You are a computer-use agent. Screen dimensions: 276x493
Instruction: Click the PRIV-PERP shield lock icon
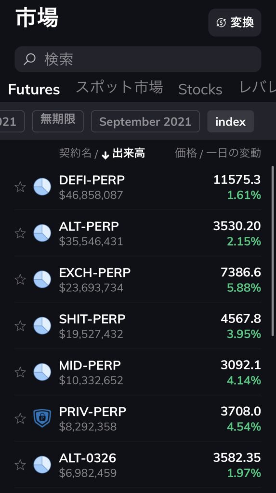[42, 418]
